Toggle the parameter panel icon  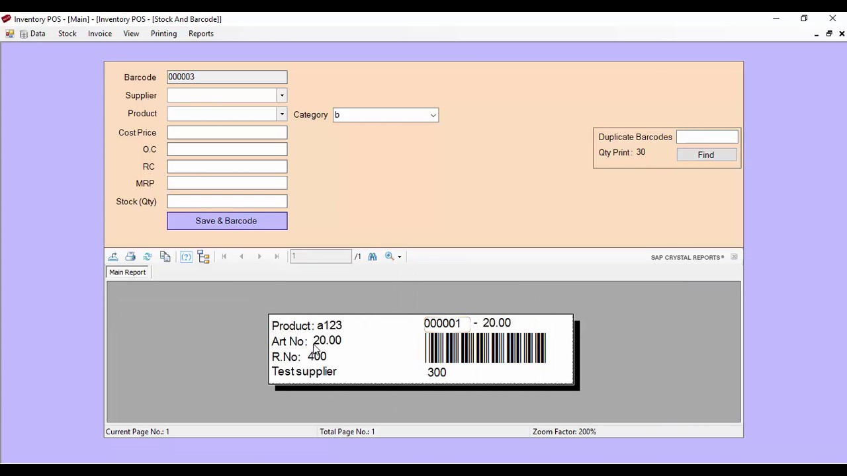(x=186, y=257)
